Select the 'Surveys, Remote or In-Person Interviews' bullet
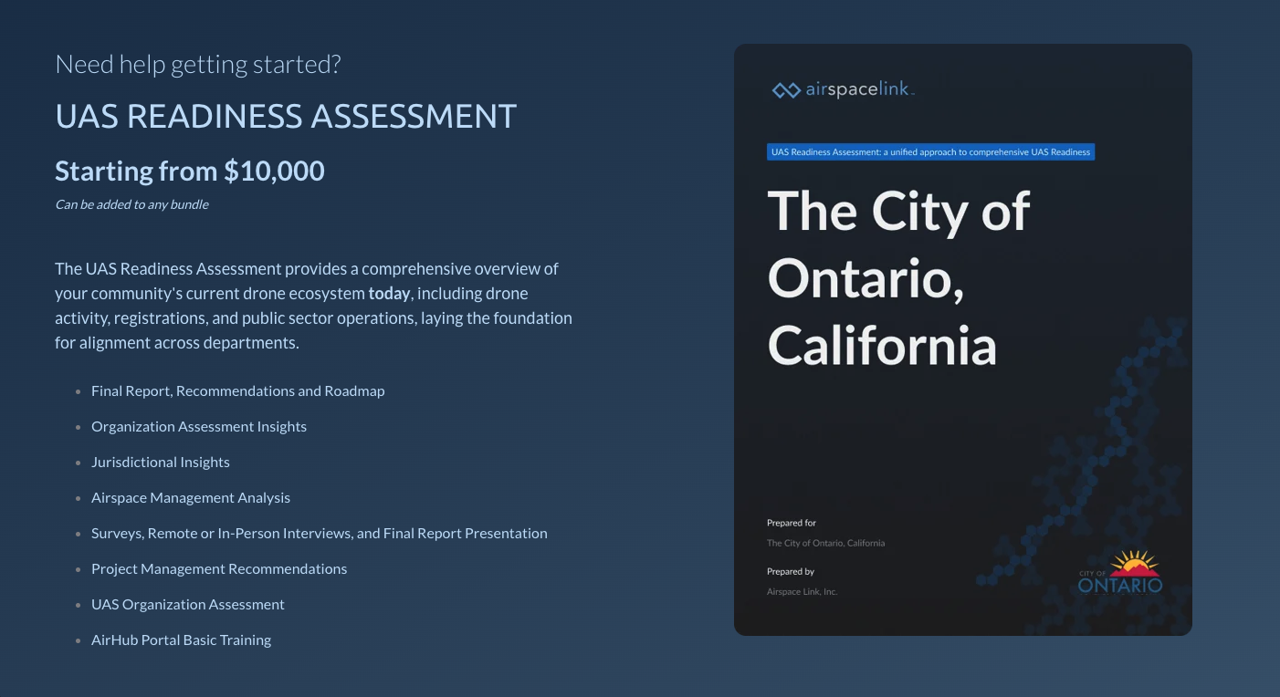The height and width of the screenshot is (697, 1280). click(x=319, y=533)
